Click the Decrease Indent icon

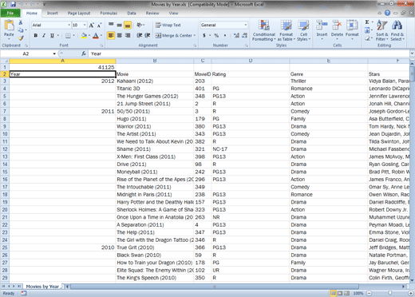pyautogui.click(x=139, y=35)
